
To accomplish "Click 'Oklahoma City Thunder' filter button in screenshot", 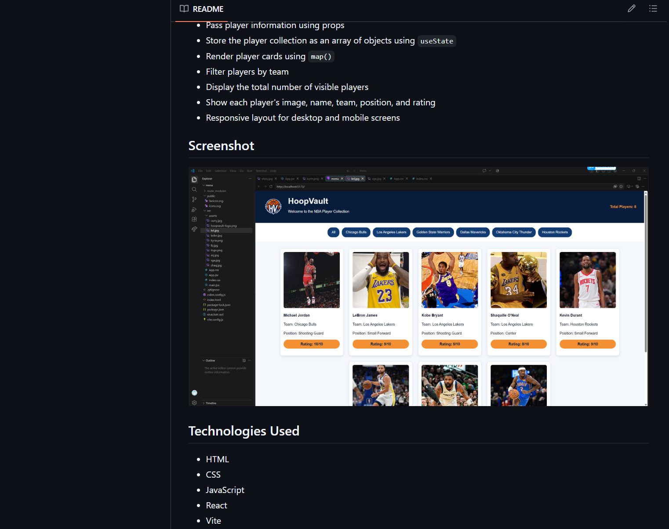I will point(514,232).
